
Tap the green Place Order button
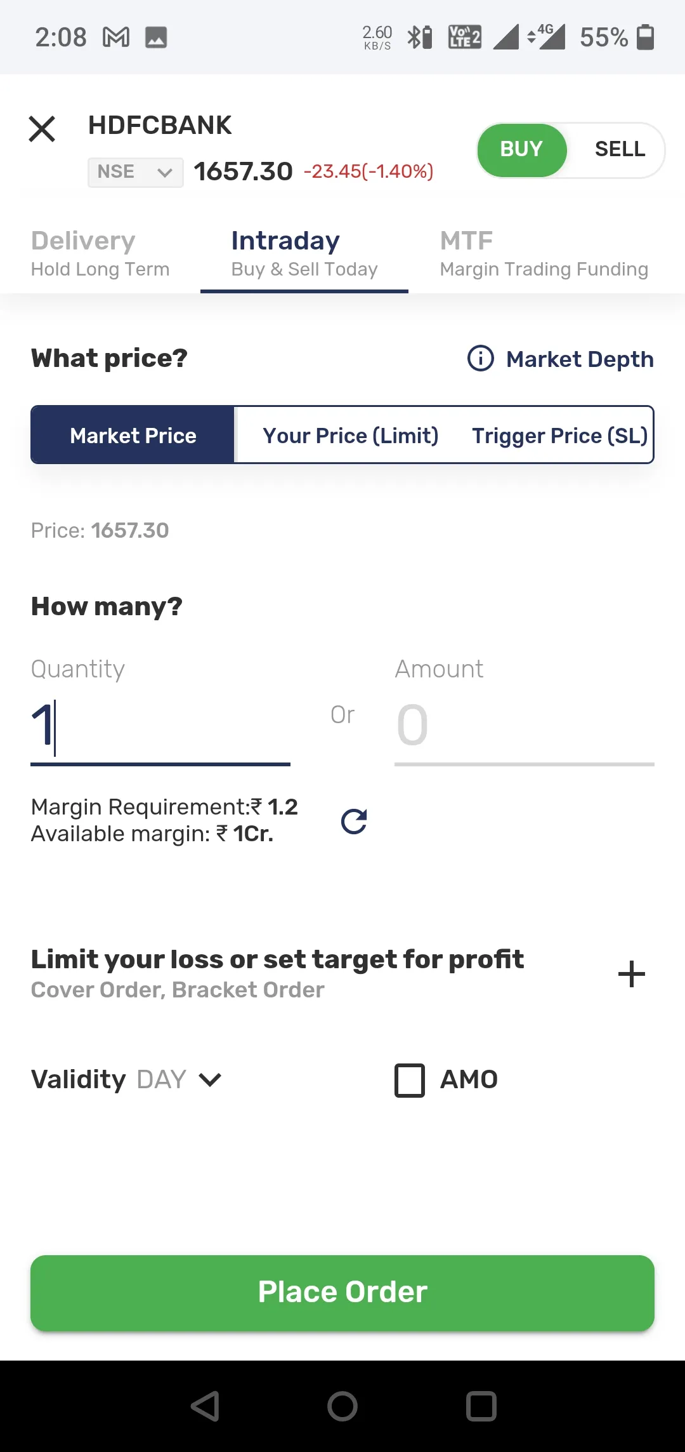342,1293
